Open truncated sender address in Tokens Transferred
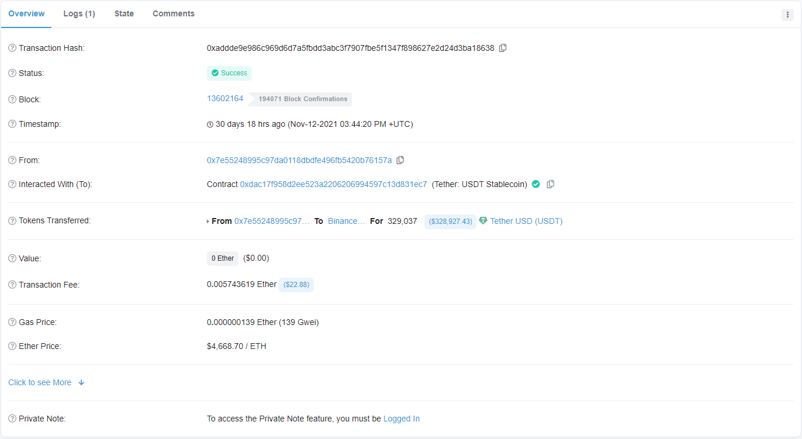 (x=272, y=221)
